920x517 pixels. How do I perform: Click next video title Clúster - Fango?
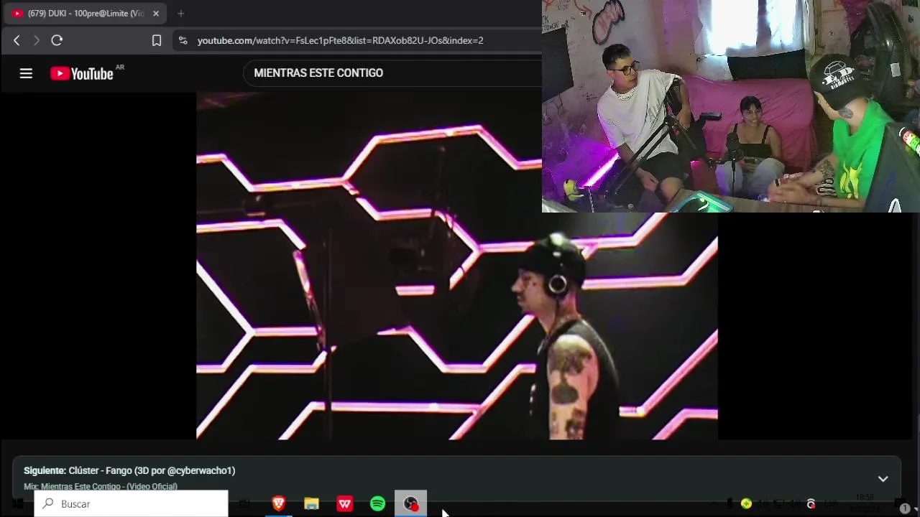coord(152,471)
